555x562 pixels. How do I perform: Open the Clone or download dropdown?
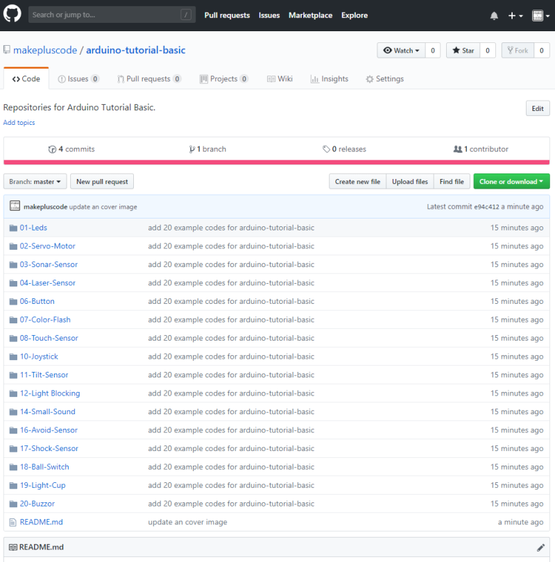click(511, 182)
